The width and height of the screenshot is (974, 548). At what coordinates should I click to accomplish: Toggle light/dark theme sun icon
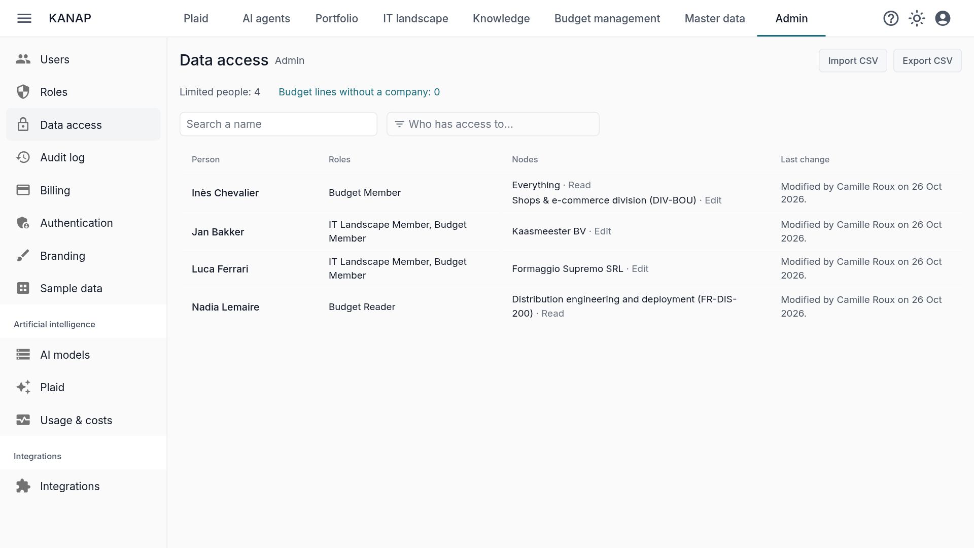click(x=917, y=18)
